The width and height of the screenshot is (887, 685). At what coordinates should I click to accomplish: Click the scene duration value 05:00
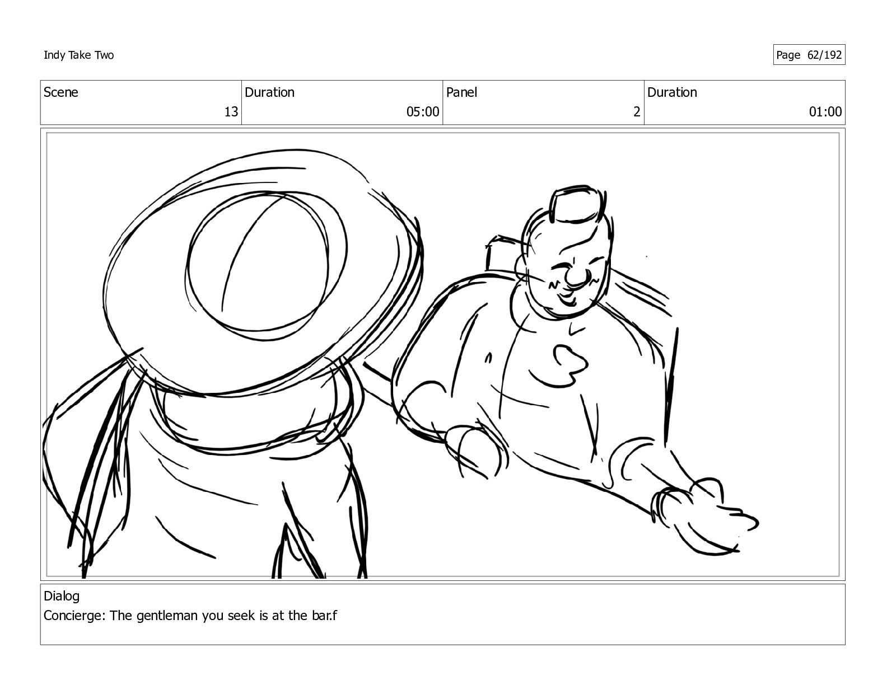[x=423, y=112]
